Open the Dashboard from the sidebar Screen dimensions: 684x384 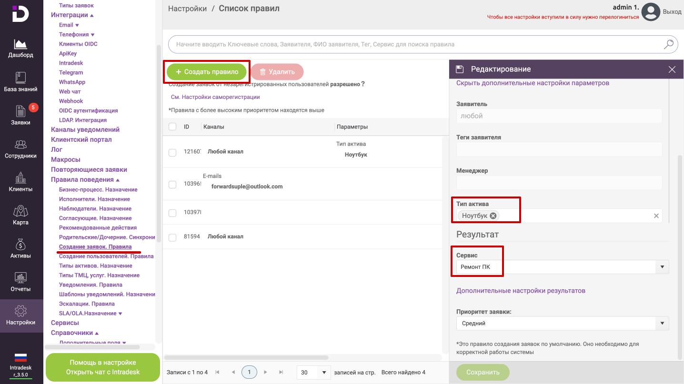pos(20,48)
